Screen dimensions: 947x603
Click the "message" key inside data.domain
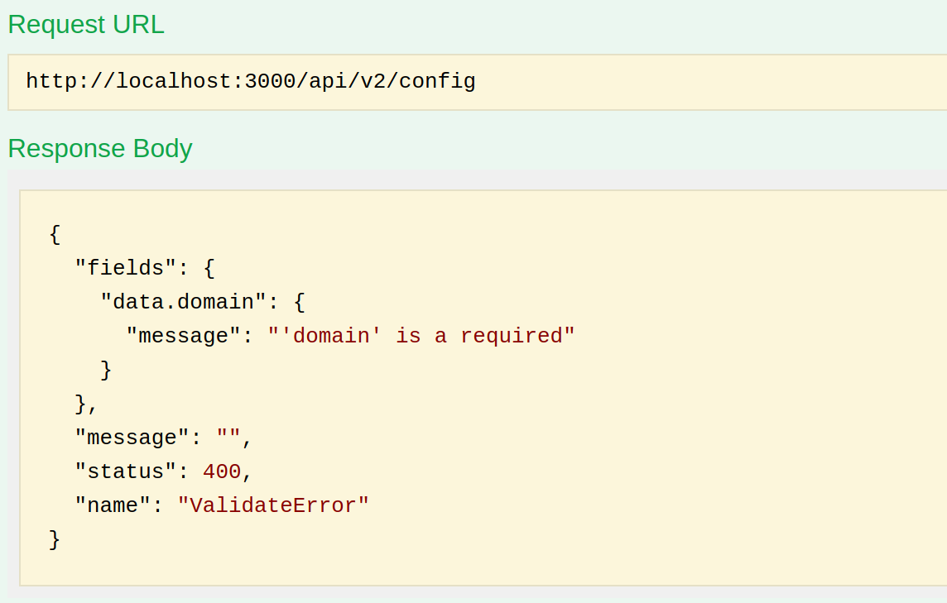183,336
